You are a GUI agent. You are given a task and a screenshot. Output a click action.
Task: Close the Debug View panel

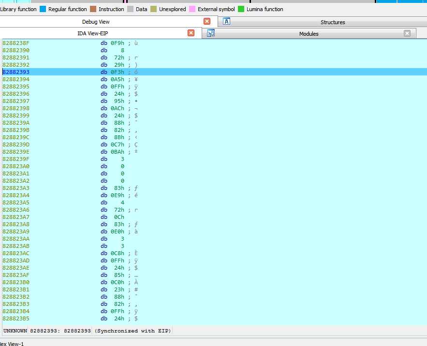[x=207, y=22]
